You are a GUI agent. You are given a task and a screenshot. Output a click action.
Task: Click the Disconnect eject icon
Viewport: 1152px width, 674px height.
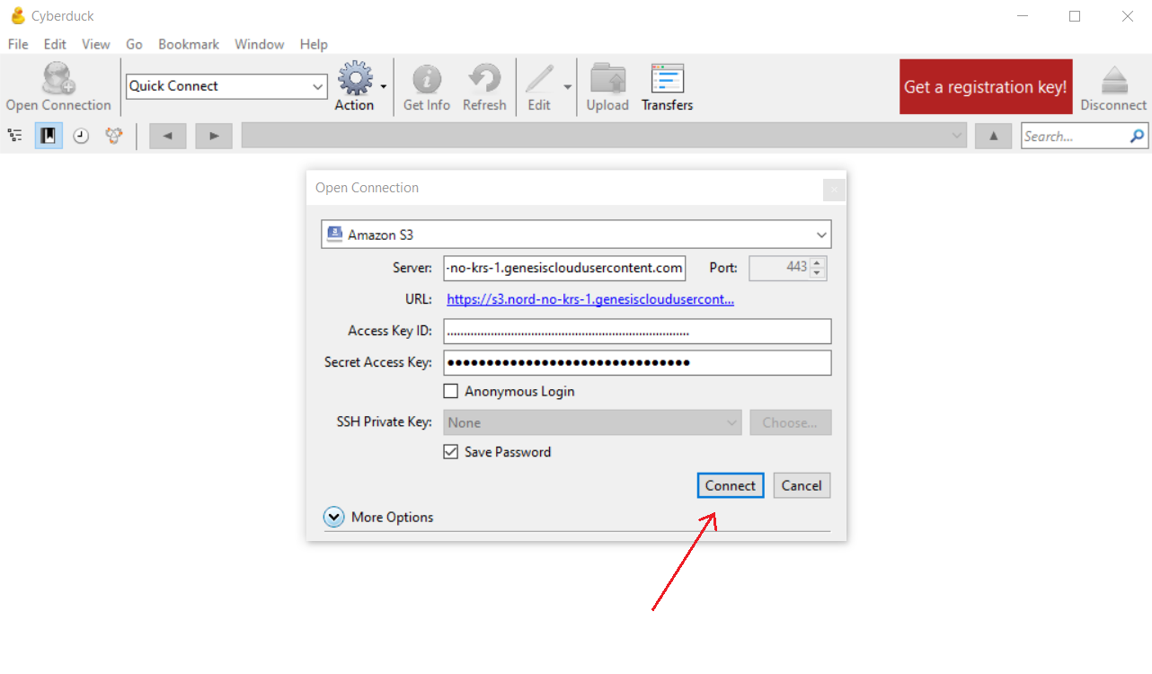coord(1114,79)
